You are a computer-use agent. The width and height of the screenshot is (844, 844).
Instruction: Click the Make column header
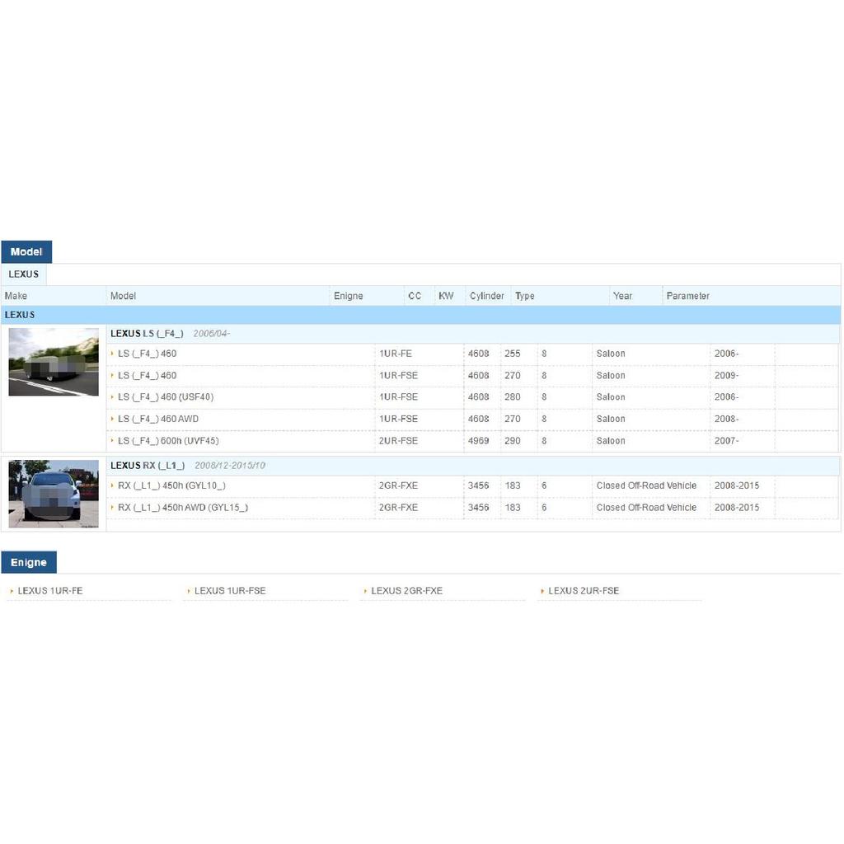pos(16,296)
